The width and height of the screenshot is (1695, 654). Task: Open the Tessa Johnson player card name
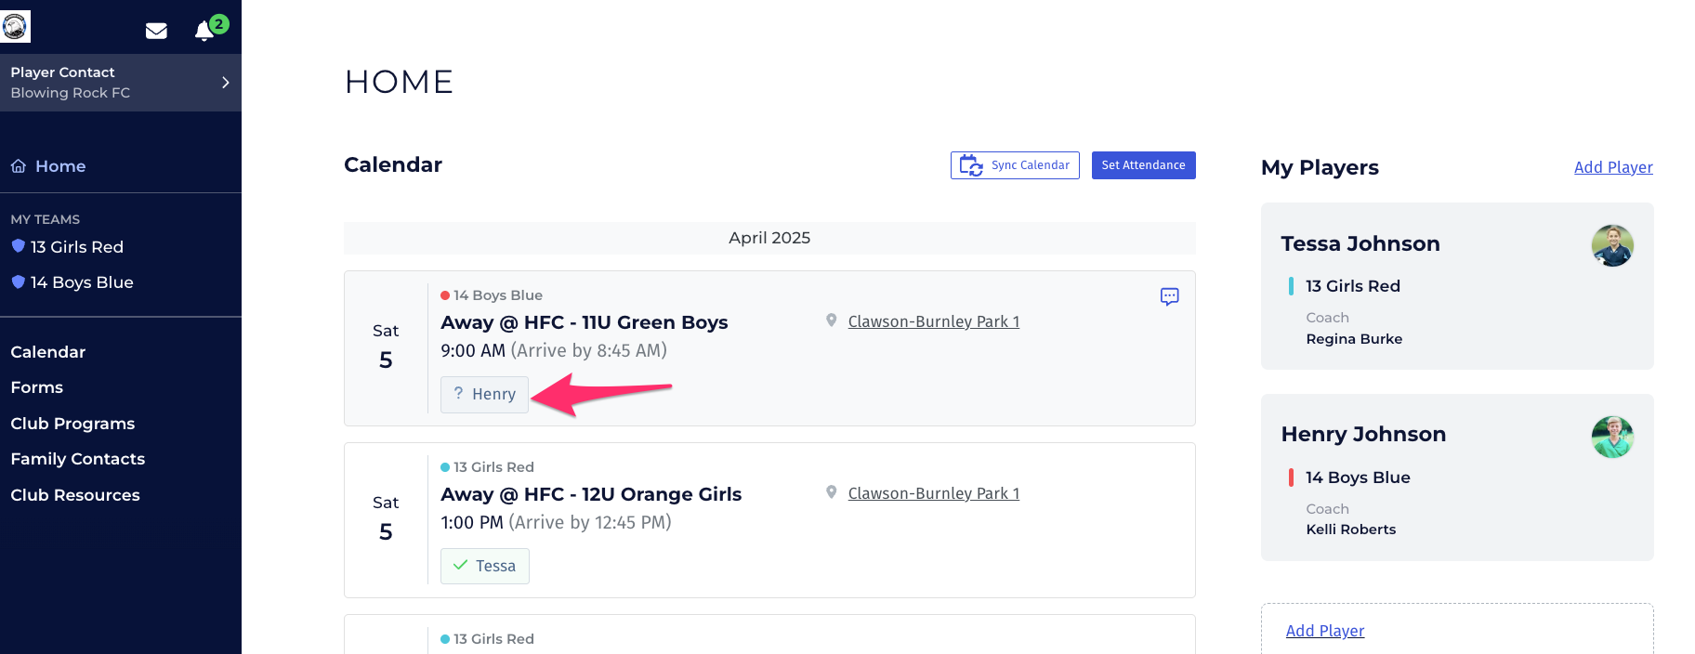tap(1360, 243)
